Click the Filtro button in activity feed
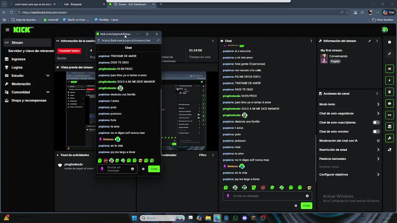Viewport: 397px width, 223px height. tap(203, 155)
